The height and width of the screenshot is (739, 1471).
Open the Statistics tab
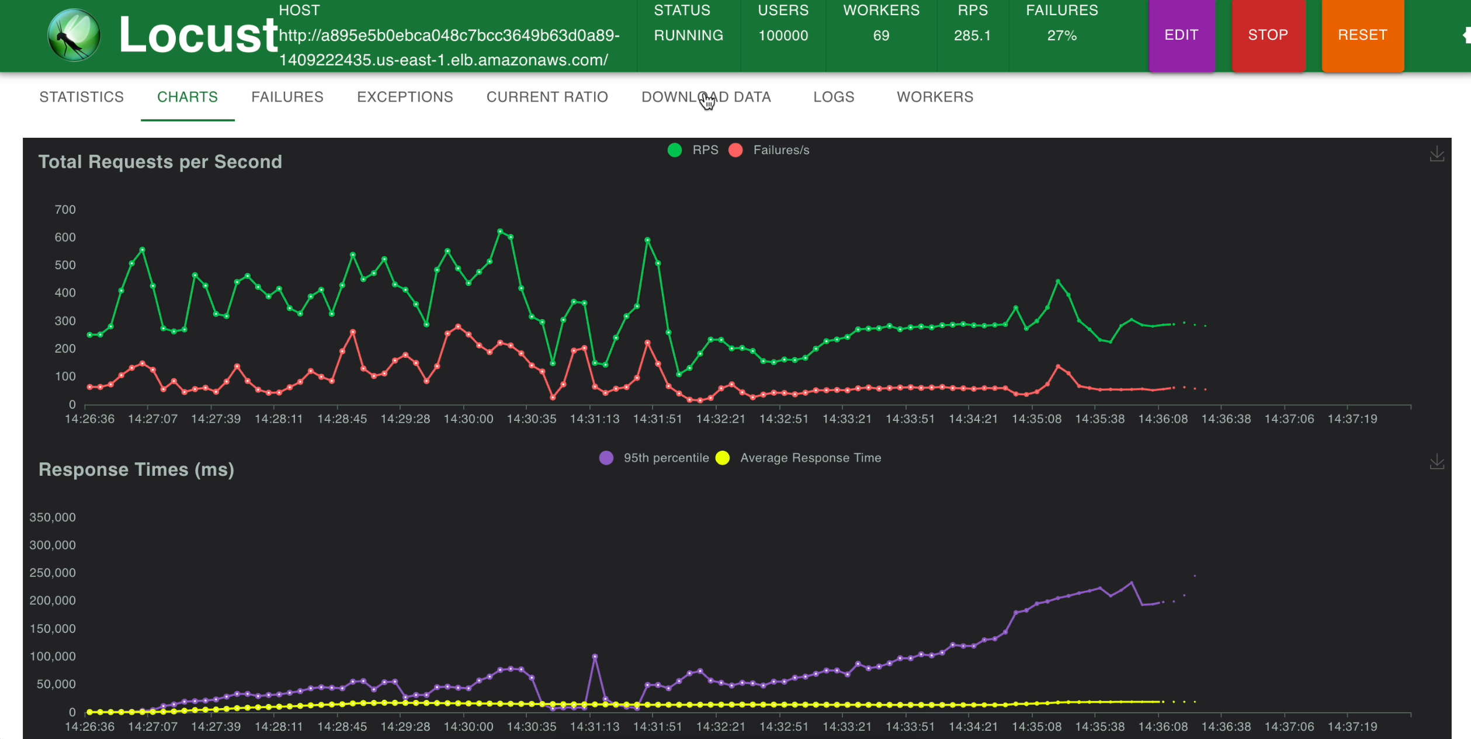coord(82,97)
